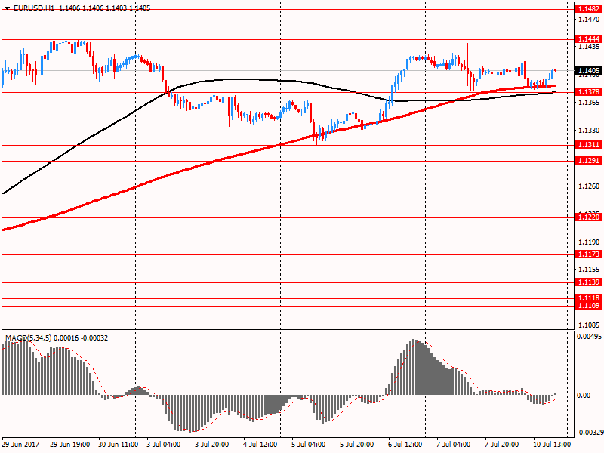Screen dimensions: 604x453
Task: Click the 1.1435 price scale value
Action: (589, 47)
